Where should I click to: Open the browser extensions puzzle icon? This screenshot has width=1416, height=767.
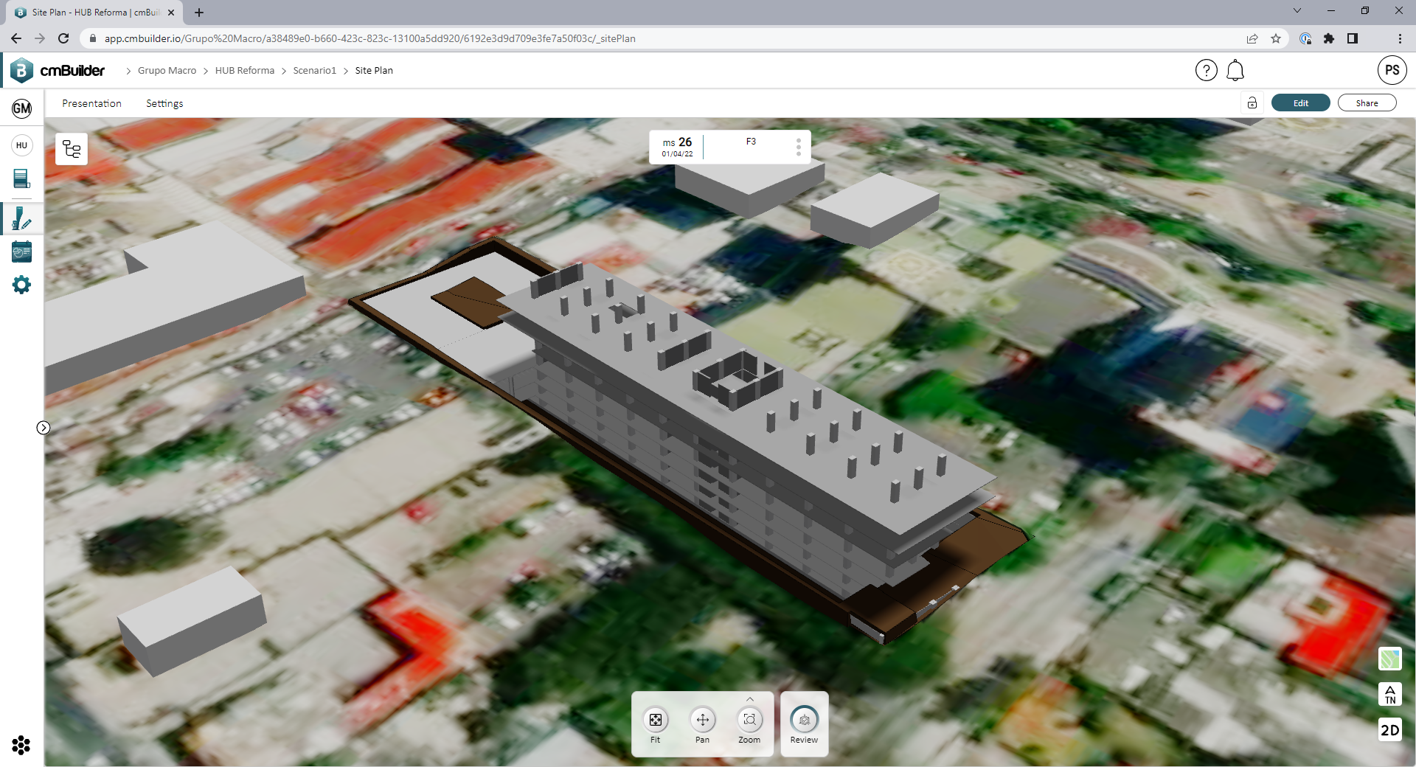click(x=1328, y=38)
